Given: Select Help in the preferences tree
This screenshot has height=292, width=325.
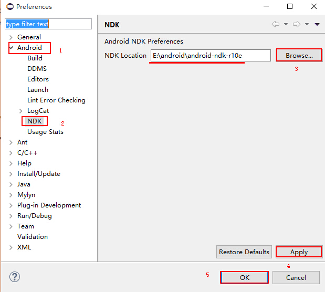Looking at the screenshot, I should pyautogui.click(x=24, y=163).
